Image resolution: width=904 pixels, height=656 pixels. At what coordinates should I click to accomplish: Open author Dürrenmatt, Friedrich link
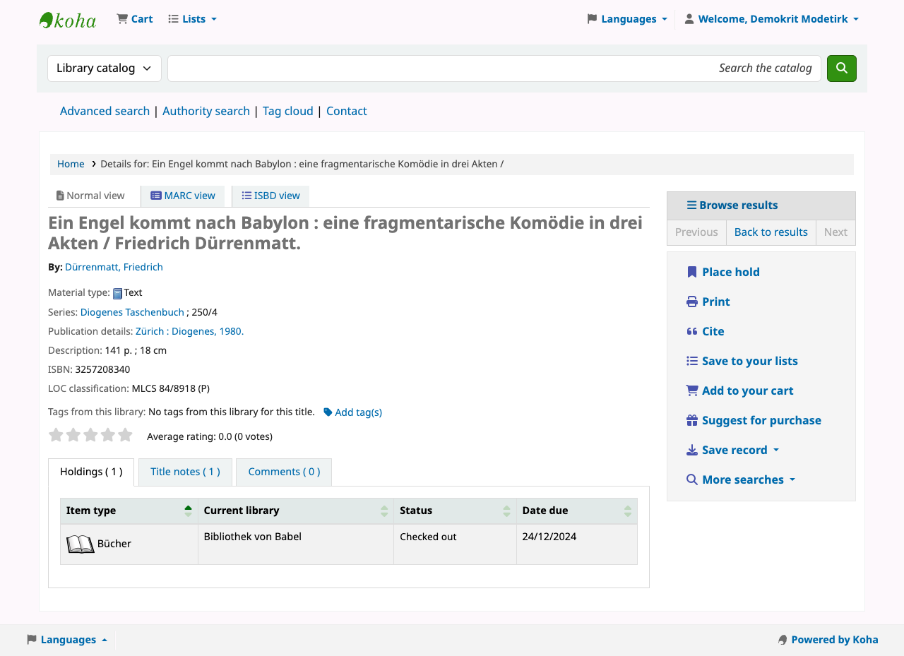(114, 268)
